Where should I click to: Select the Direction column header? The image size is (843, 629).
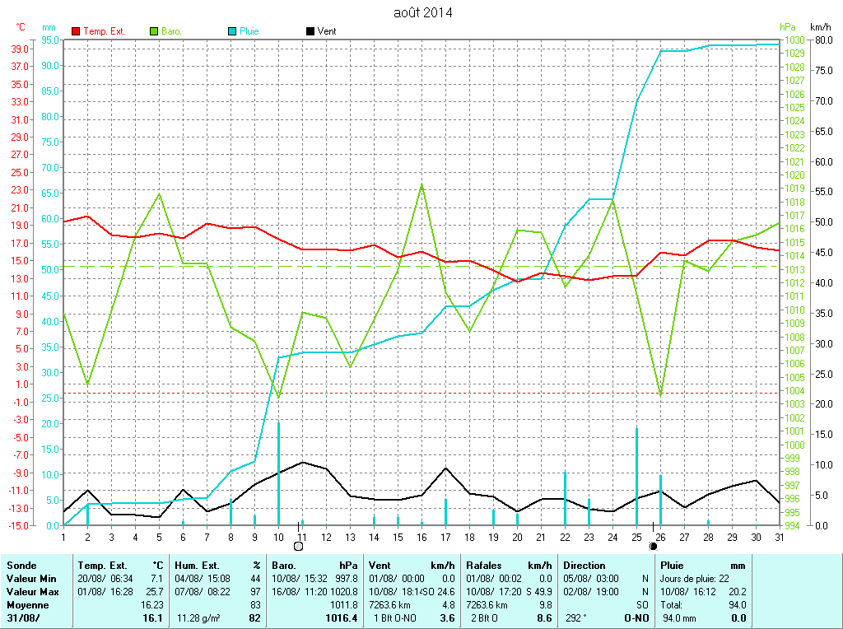coord(584,566)
